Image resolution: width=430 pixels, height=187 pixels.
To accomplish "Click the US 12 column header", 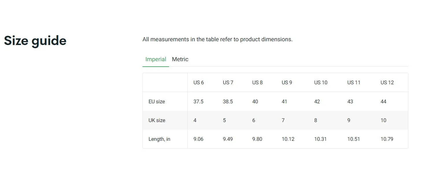I will click(x=387, y=83).
